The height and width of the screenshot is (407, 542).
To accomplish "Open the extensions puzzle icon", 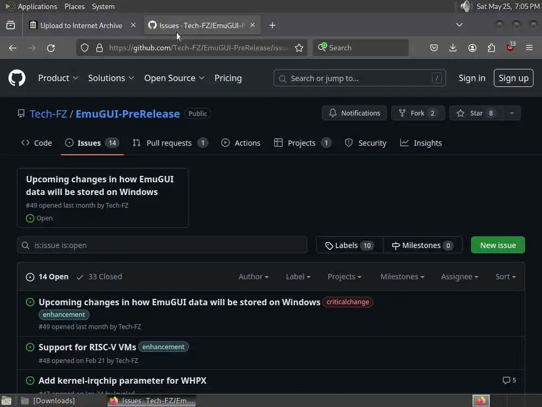I will tap(491, 48).
